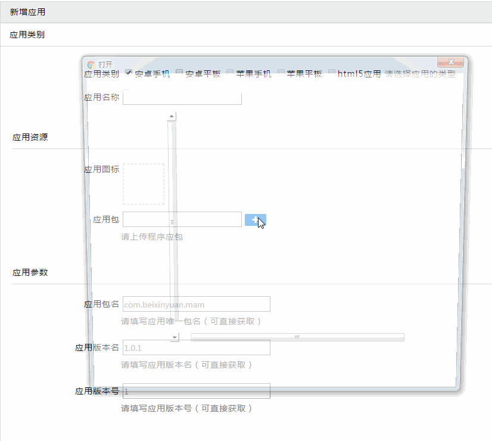Screen dimensions: 492x441
Task: Click the scroll-down arrow on the vertical scrollbar
Action: point(173,337)
